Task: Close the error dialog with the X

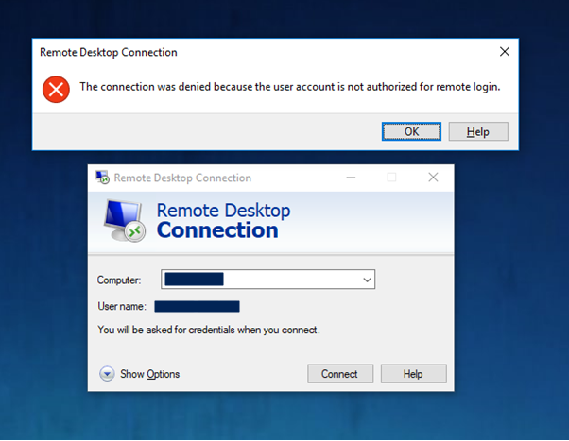Action: pyautogui.click(x=505, y=52)
